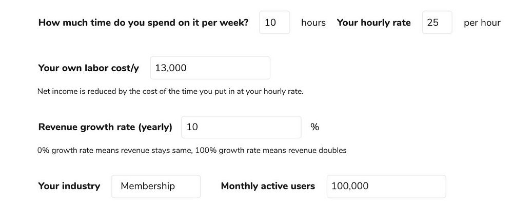
Task: Click the Monthly active users field
Action: coord(386,187)
